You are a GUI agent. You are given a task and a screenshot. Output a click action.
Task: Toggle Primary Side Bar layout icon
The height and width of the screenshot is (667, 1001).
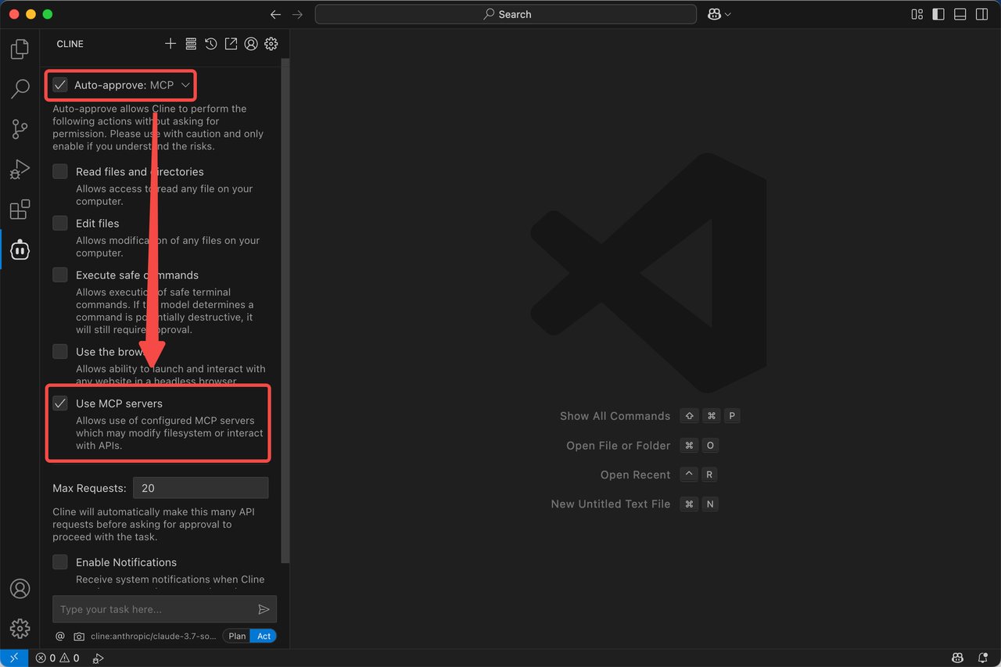click(938, 14)
